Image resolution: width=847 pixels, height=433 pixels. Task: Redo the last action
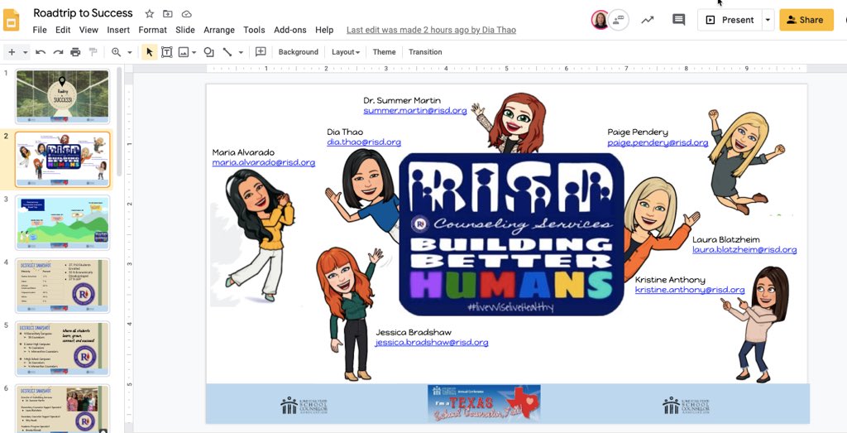58,52
